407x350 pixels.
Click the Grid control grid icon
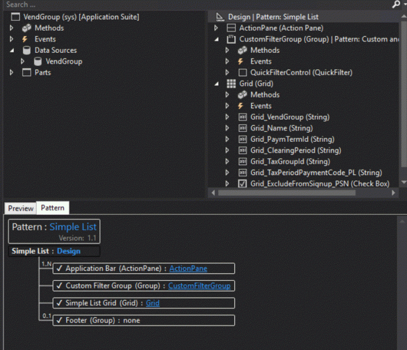pyautogui.click(x=231, y=84)
